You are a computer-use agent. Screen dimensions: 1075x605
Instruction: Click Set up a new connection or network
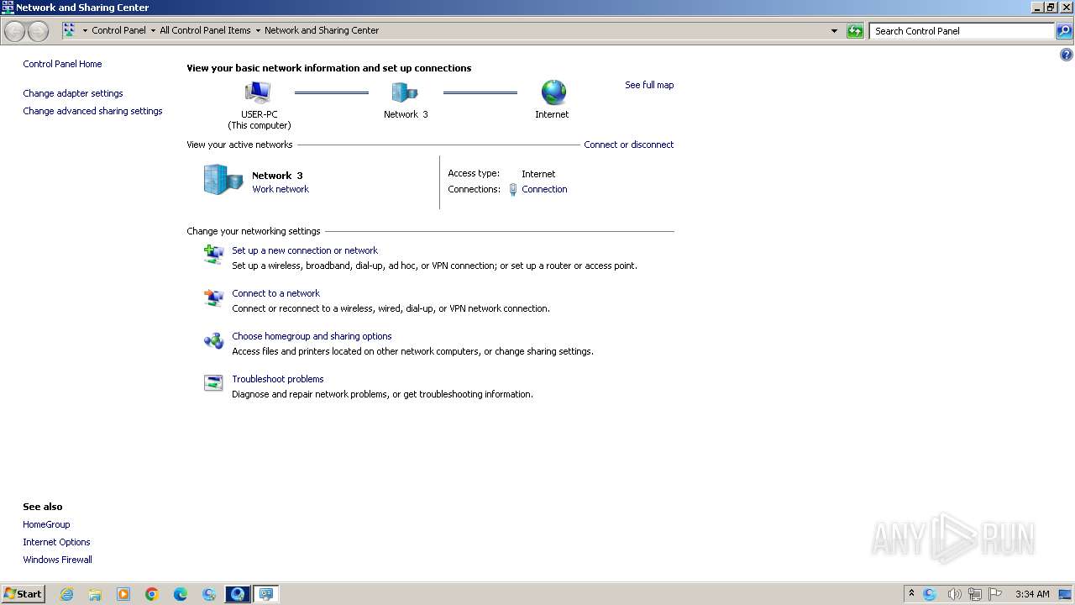coord(305,250)
